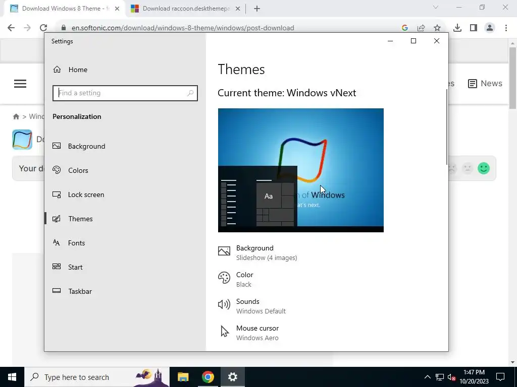The image size is (517, 387).
Task: Open File Explorer from the taskbar
Action: point(183,377)
